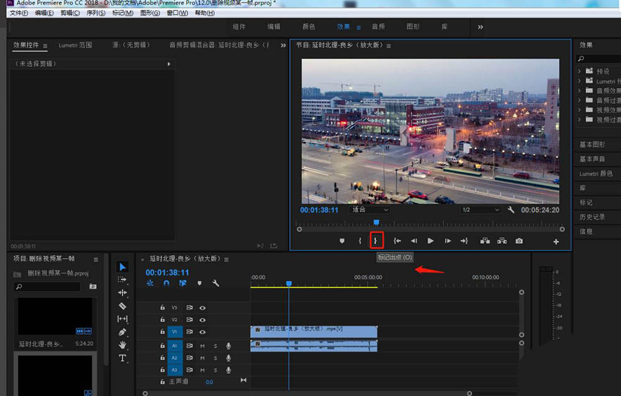Export frame with the camera icon
The width and height of the screenshot is (621, 396).
[x=519, y=241]
